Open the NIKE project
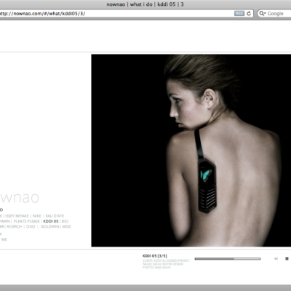This screenshot has height=291, width=291. click(37, 216)
